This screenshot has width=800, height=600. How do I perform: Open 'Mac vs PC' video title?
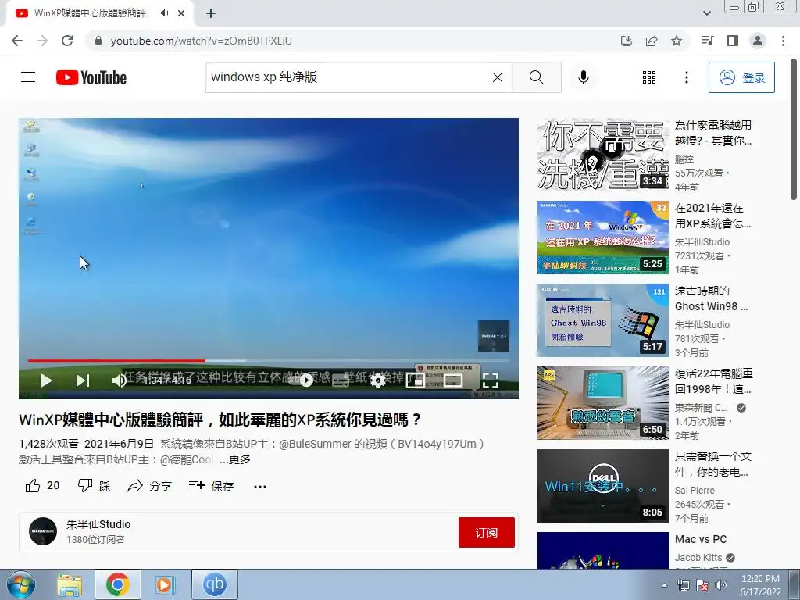701,539
